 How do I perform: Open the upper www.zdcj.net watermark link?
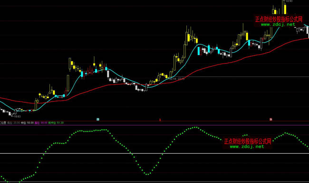click(278, 25)
